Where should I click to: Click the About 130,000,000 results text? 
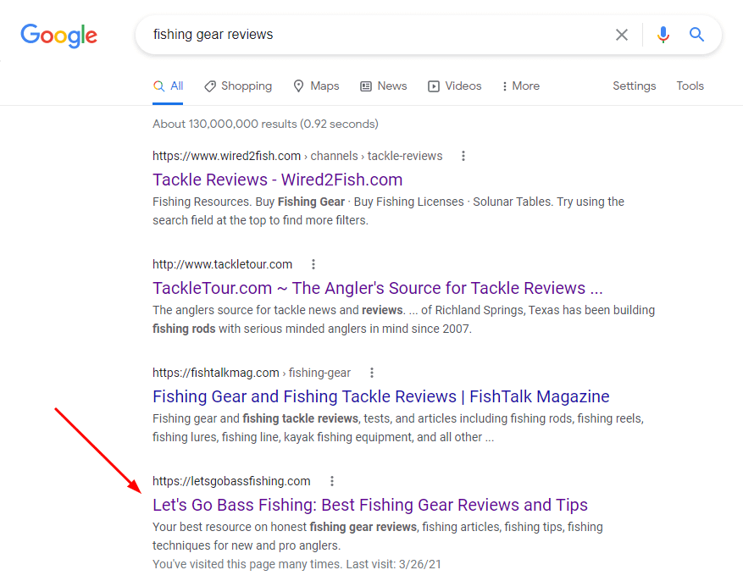pyautogui.click(x=265, y=124)
